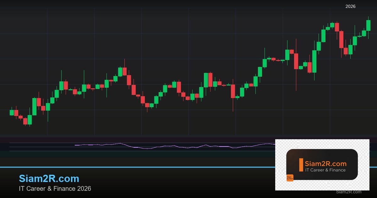Click the orange 'Siam to Rich' badge icon

[290, 178]
